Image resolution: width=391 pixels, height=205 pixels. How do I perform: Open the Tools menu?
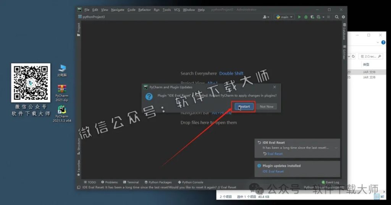166,10
